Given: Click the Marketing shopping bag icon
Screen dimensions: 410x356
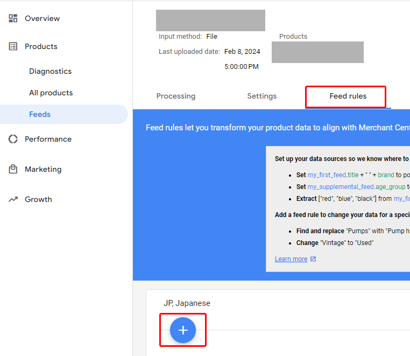Looking at the screenshot, I should [13, 169].
